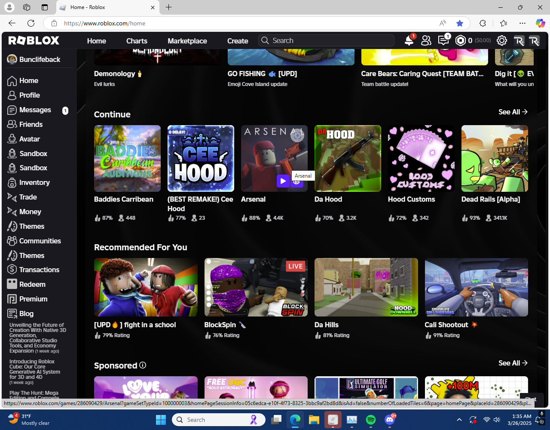550x430 pixels.
Task: Click See All for the Sponsored section
Action: tap(513, 363)
